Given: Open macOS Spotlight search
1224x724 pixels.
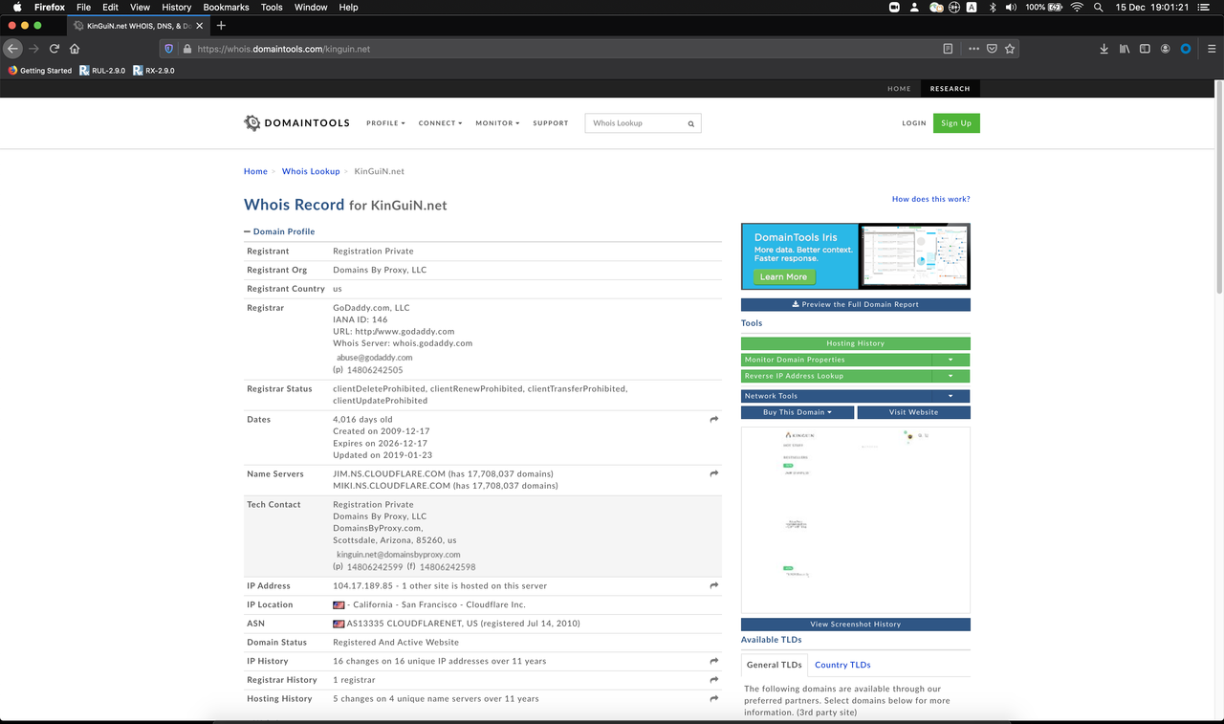Looking at the screenshot, I should click(x=1098, y=7).
